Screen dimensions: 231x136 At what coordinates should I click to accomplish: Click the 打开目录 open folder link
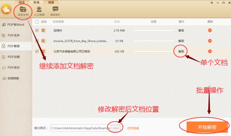pyautogui.click(x=133, y=128)
